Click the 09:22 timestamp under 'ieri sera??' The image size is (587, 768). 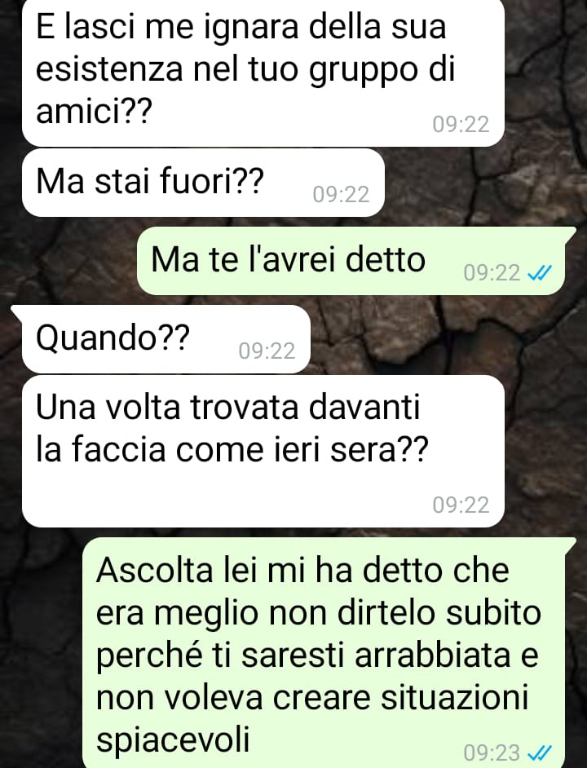[x=461, y=505]
